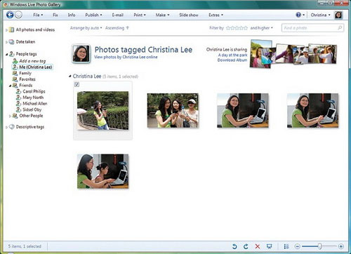Viewport: 351px width, 254px height.
Task: Collapse the Friends group
Action: [x=10, y=86]
